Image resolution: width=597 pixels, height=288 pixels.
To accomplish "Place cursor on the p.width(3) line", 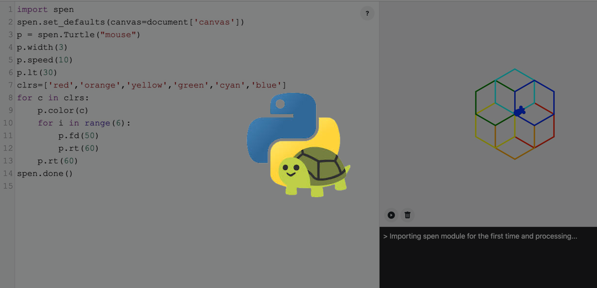I will (x=42, y=47).
